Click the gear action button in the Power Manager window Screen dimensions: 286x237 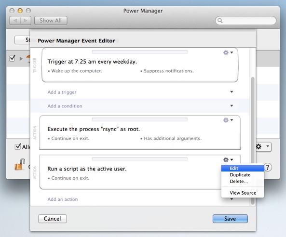(263, 146)
